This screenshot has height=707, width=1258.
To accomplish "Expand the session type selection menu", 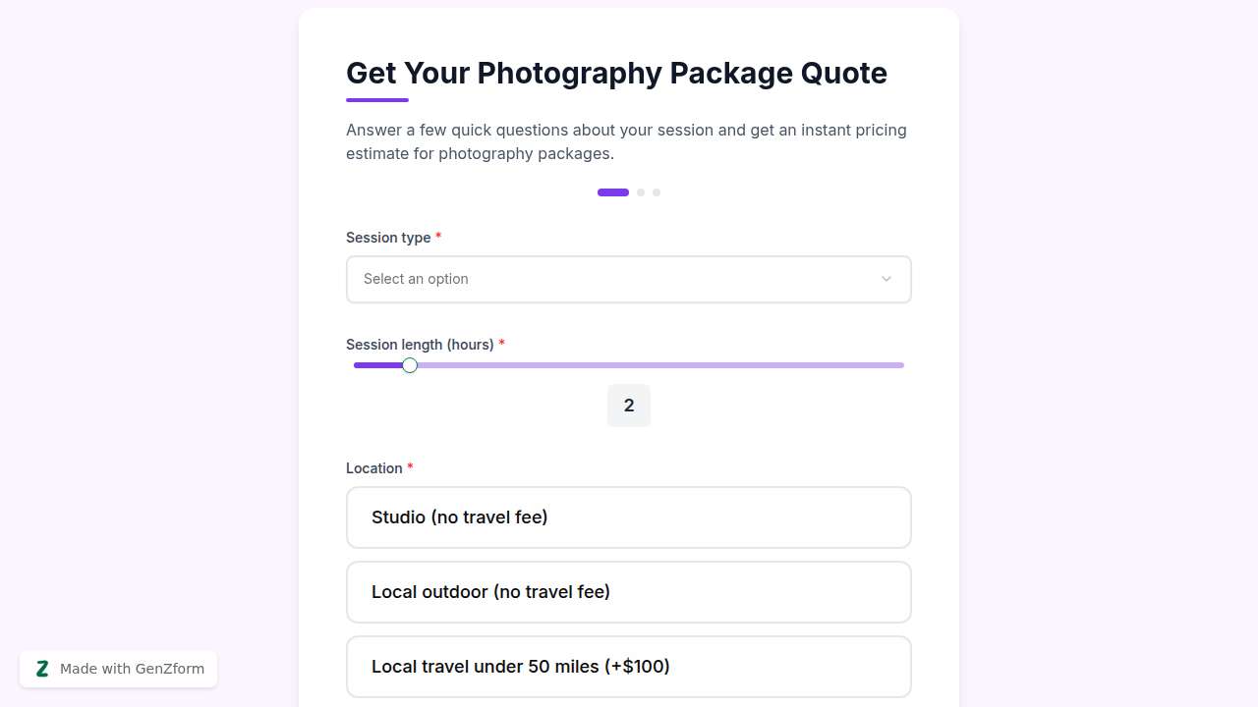I will (629, 279).
